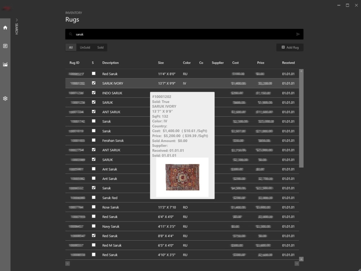Screen dimensions: 361x271
Task: Toggle sold checkbox for Rose Saruk row
Action: [x=93, y=207]
